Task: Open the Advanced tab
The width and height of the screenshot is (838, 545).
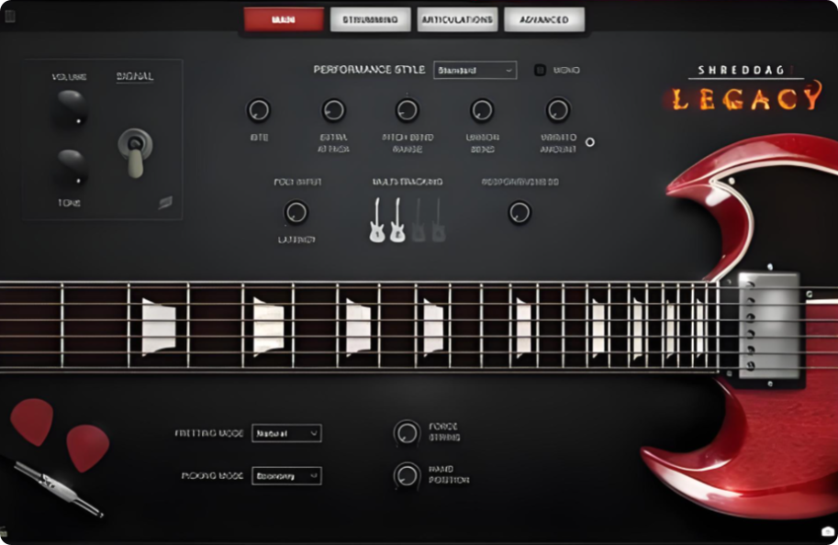Action: tap(544, 20)
